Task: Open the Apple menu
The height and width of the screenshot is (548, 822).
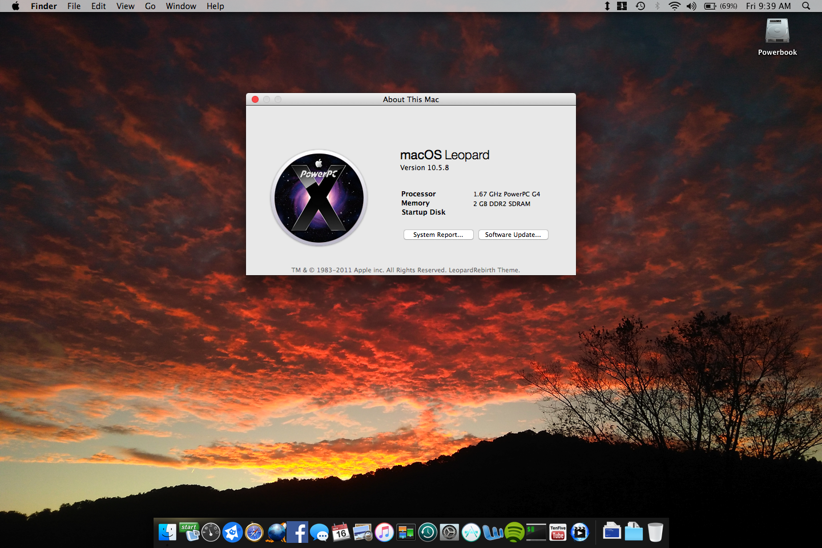Action: coord(15,6)
